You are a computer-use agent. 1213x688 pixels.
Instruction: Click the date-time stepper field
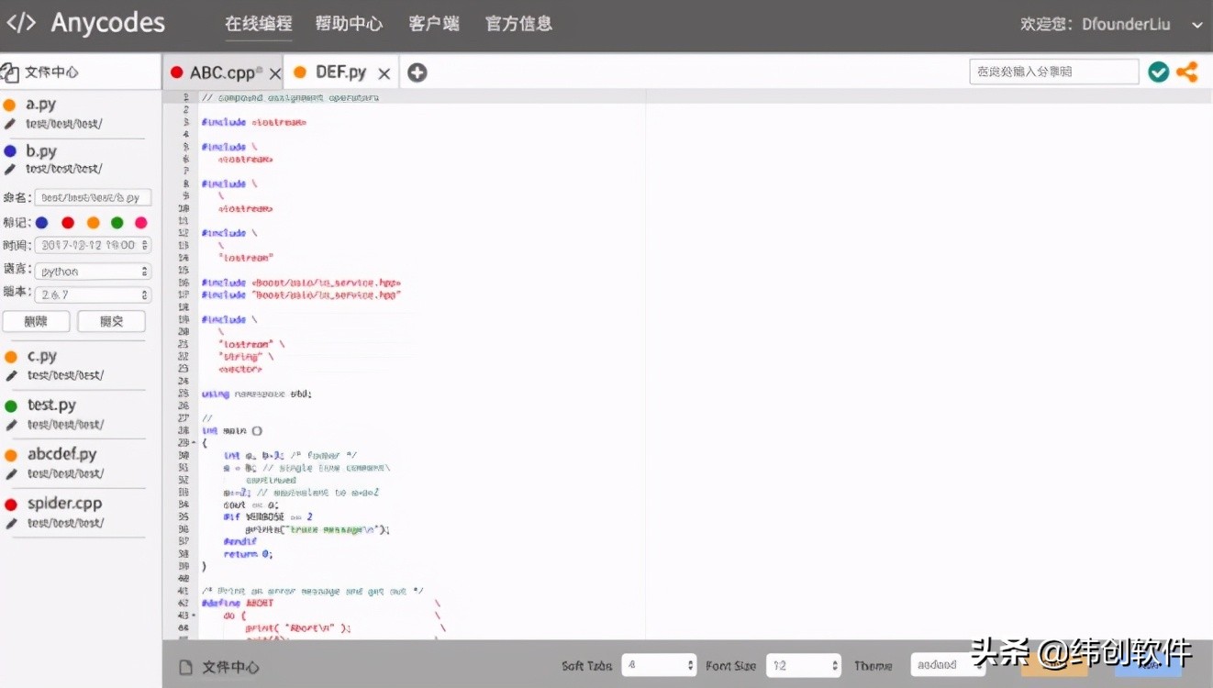[x=93, y=245]
